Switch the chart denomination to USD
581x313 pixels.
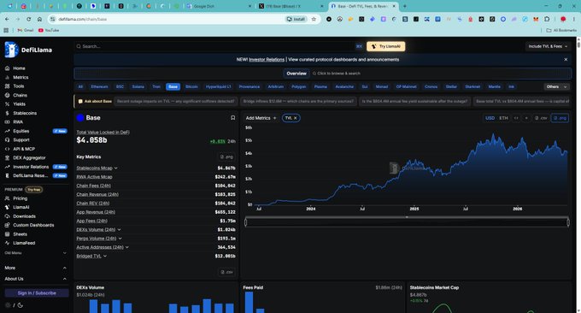pyautogui.click(x=490, y=118)
